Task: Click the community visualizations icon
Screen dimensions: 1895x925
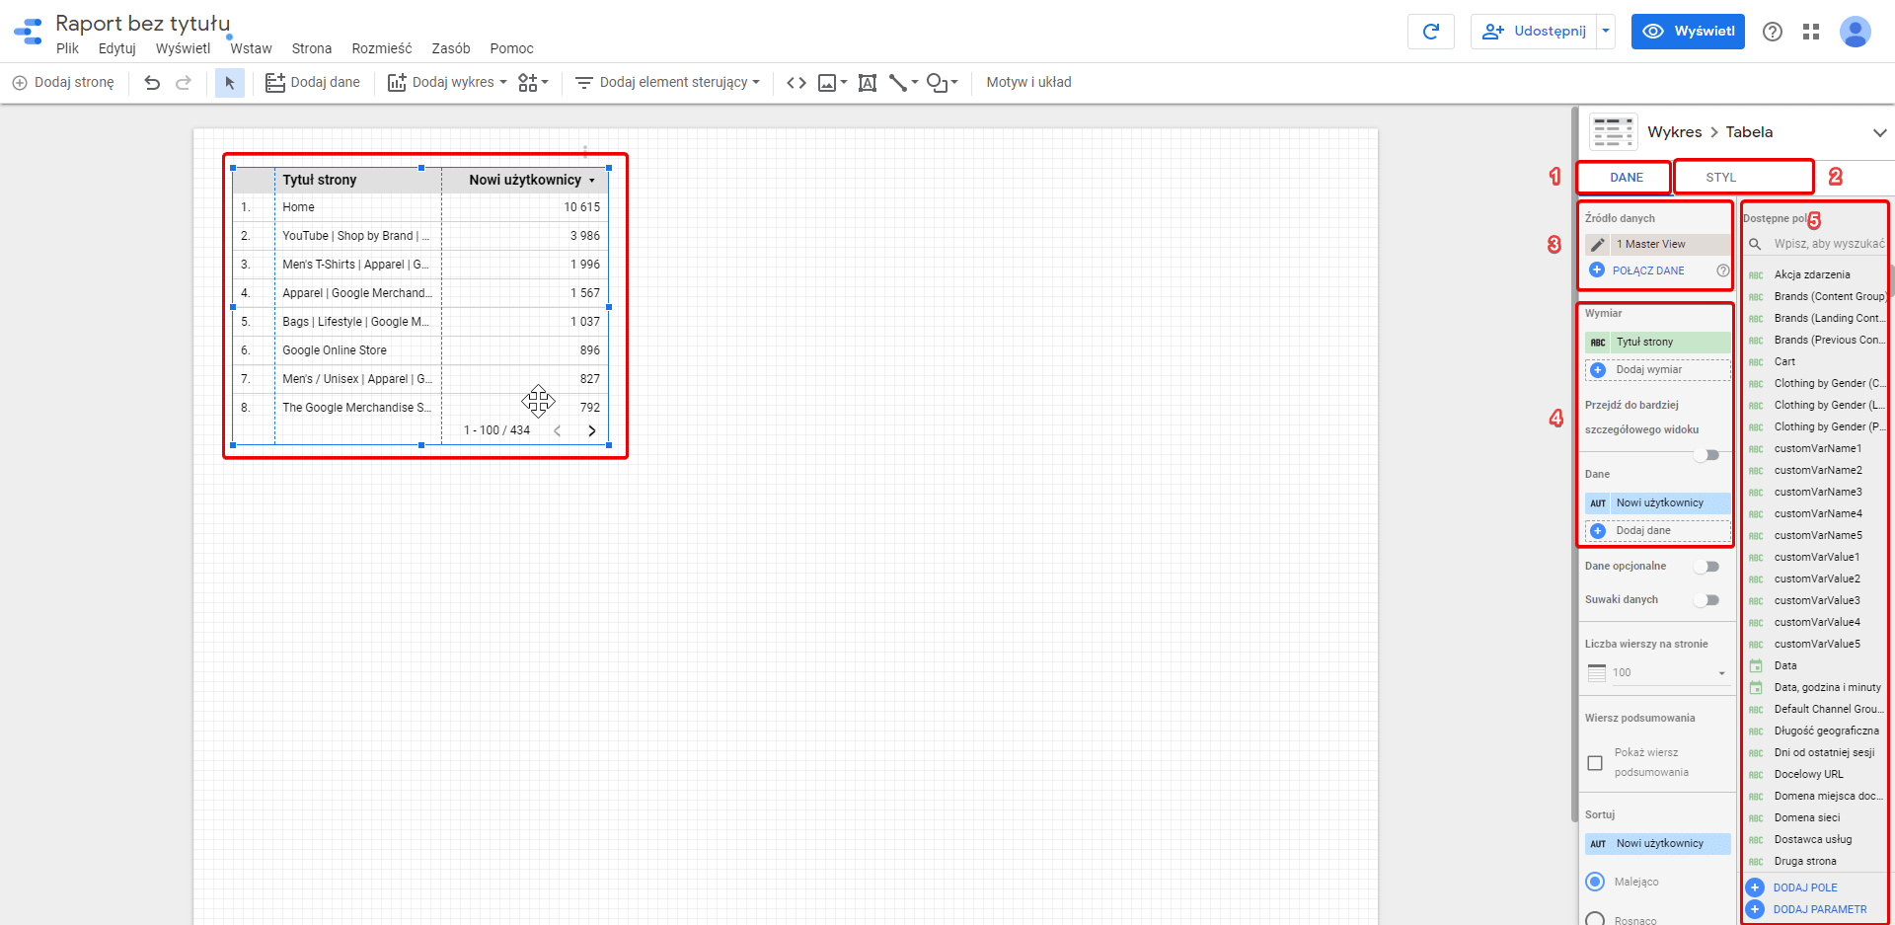Action: click(528, 83)
